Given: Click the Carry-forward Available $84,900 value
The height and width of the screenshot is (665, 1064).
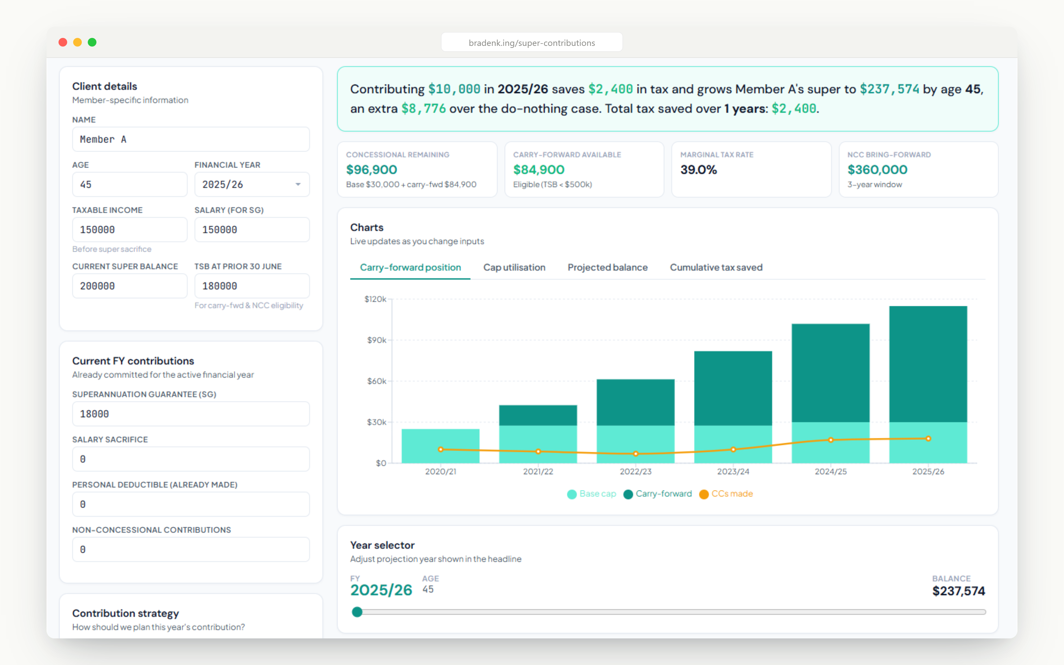Looking at the screenshot, I should pyautogui.click(x=539, y=170).
